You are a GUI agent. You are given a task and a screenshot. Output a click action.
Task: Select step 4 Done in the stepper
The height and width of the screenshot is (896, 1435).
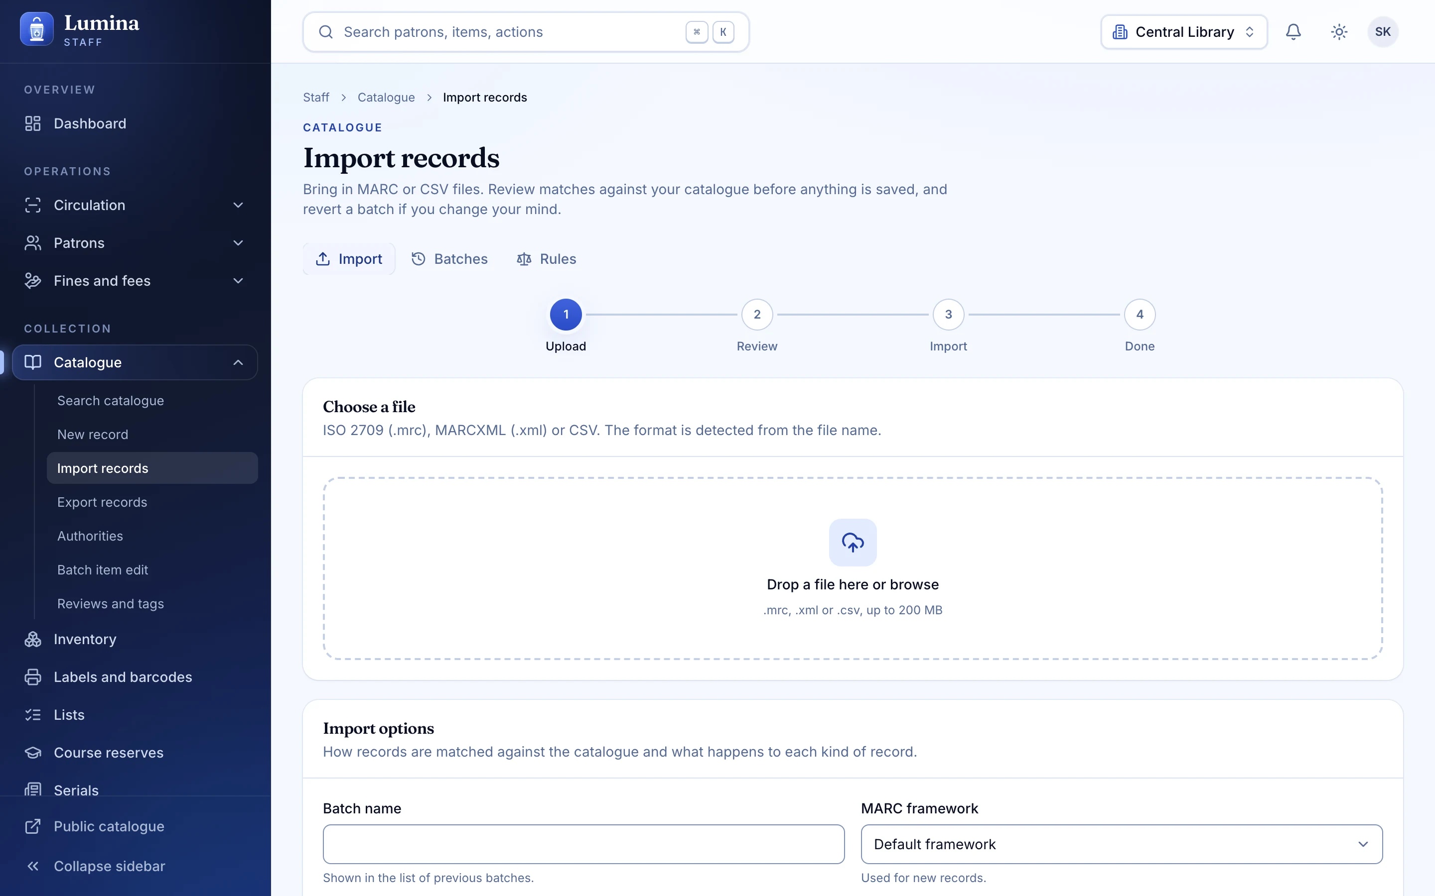pyautogui.click(x=1140, y=314)
